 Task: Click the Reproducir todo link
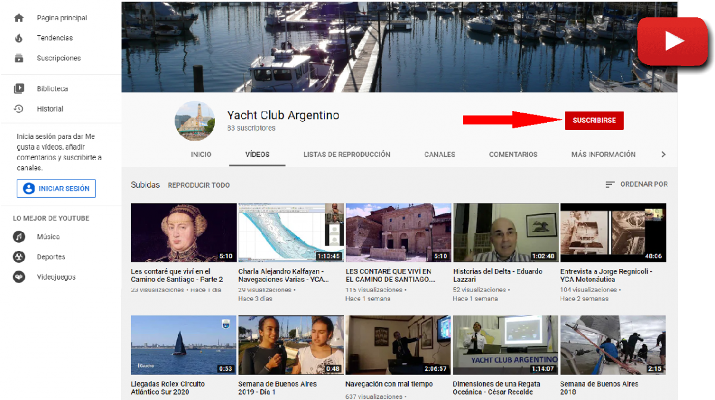(x=198, y=185)
